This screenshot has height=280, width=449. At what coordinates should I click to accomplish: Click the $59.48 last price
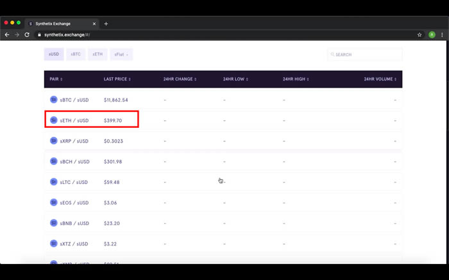tap(112, 182)
